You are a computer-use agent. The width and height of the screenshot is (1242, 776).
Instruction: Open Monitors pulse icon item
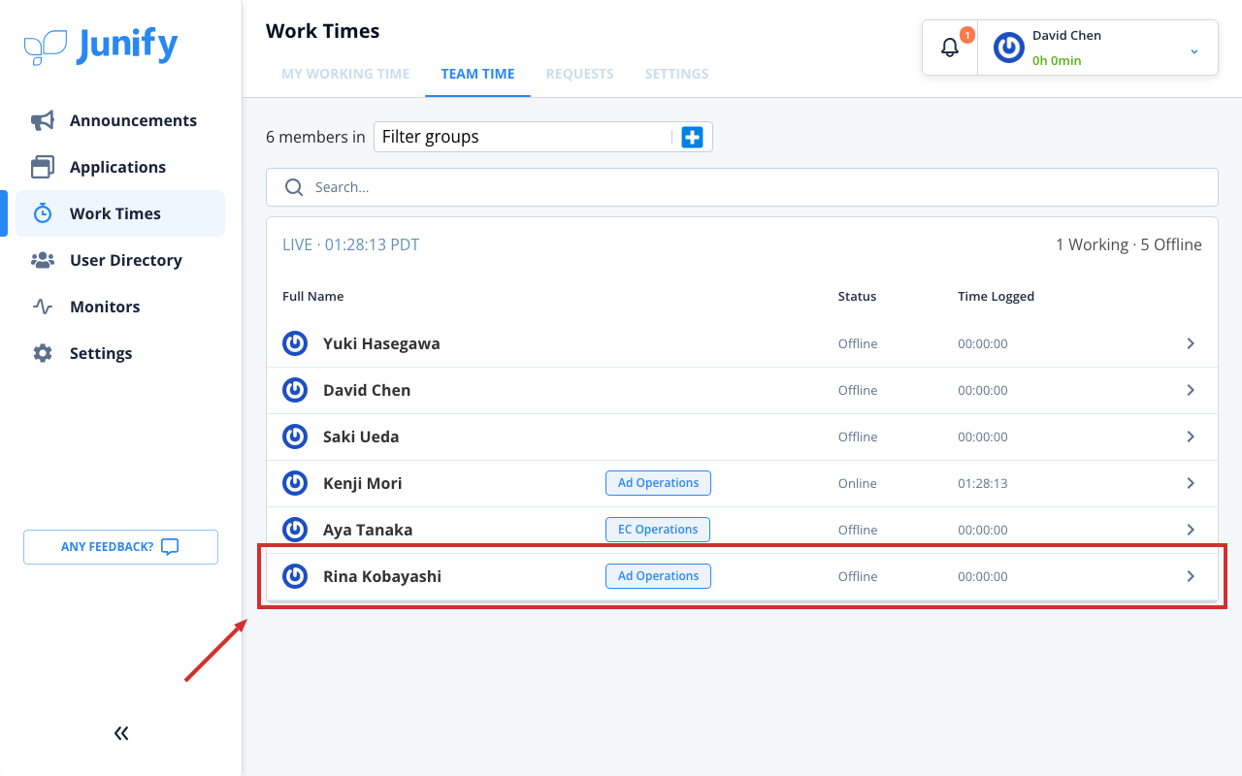tap(43, 307)
